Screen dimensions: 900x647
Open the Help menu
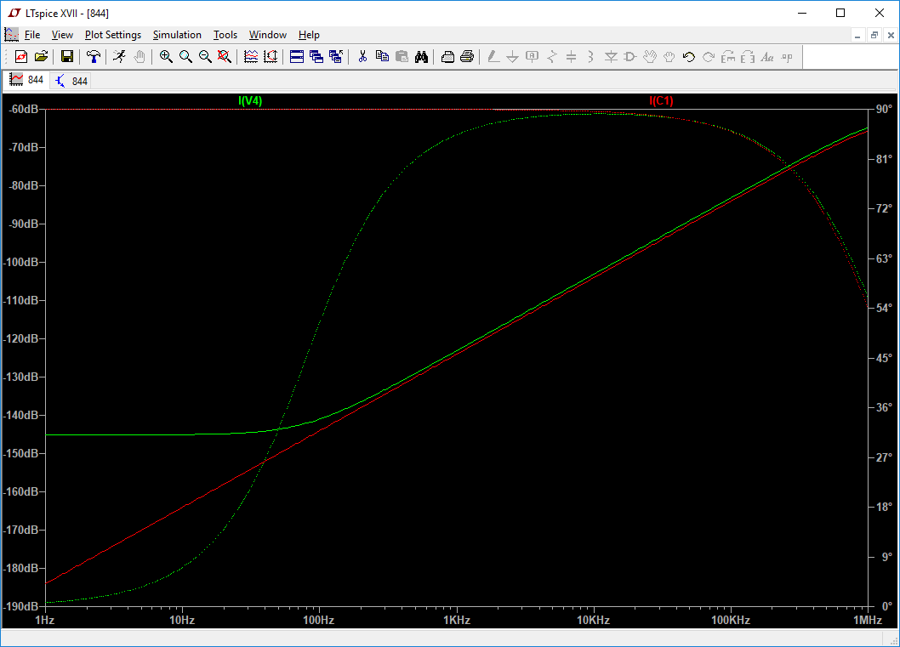(x=309, y=35)
